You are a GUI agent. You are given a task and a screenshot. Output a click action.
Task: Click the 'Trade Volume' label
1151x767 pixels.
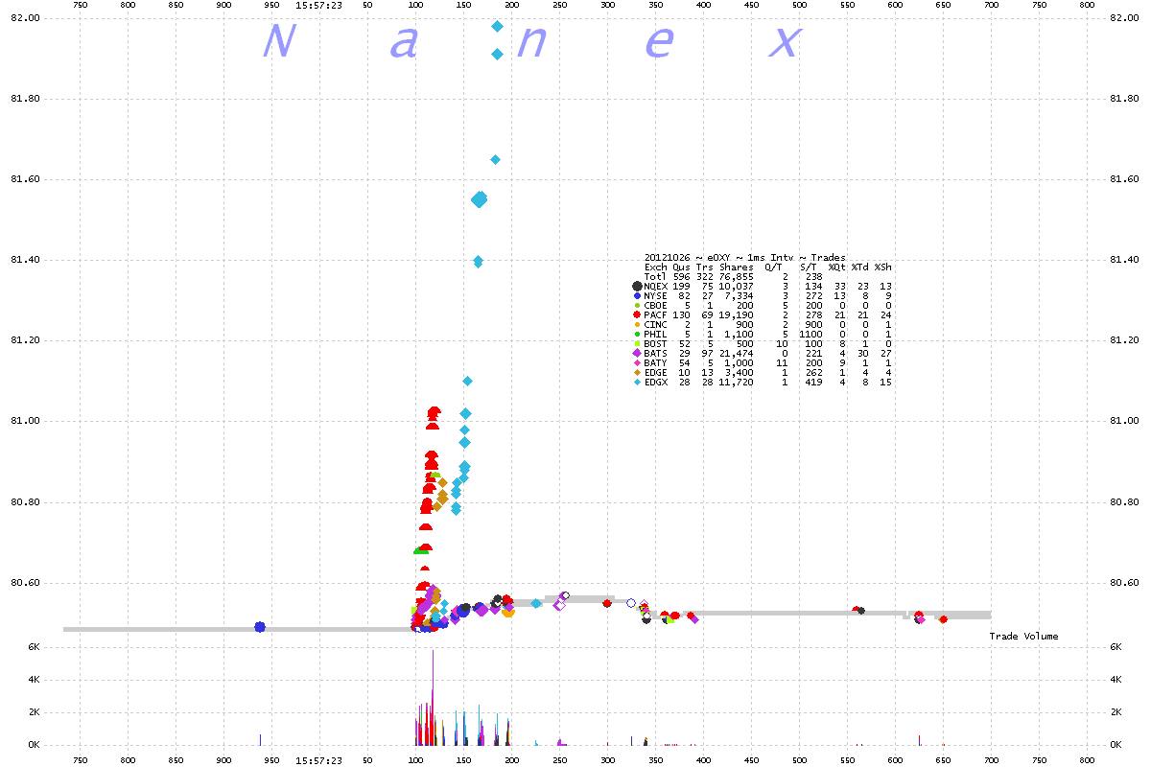1024,636
